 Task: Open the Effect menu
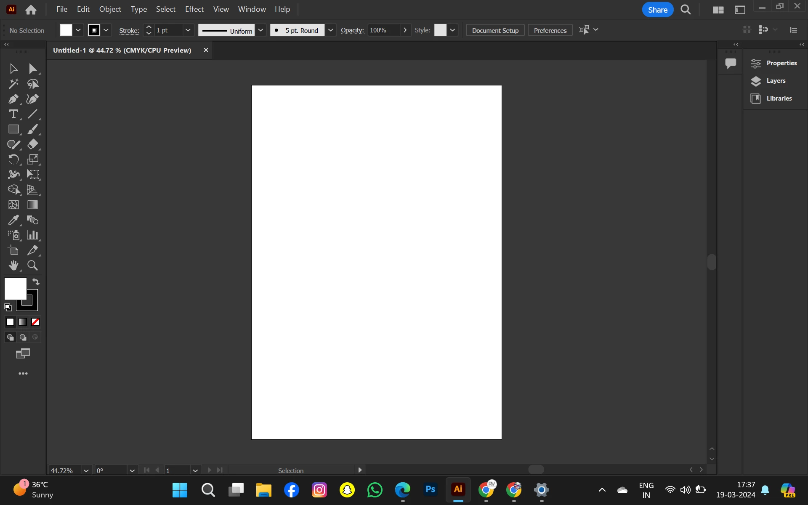(194, 9)
